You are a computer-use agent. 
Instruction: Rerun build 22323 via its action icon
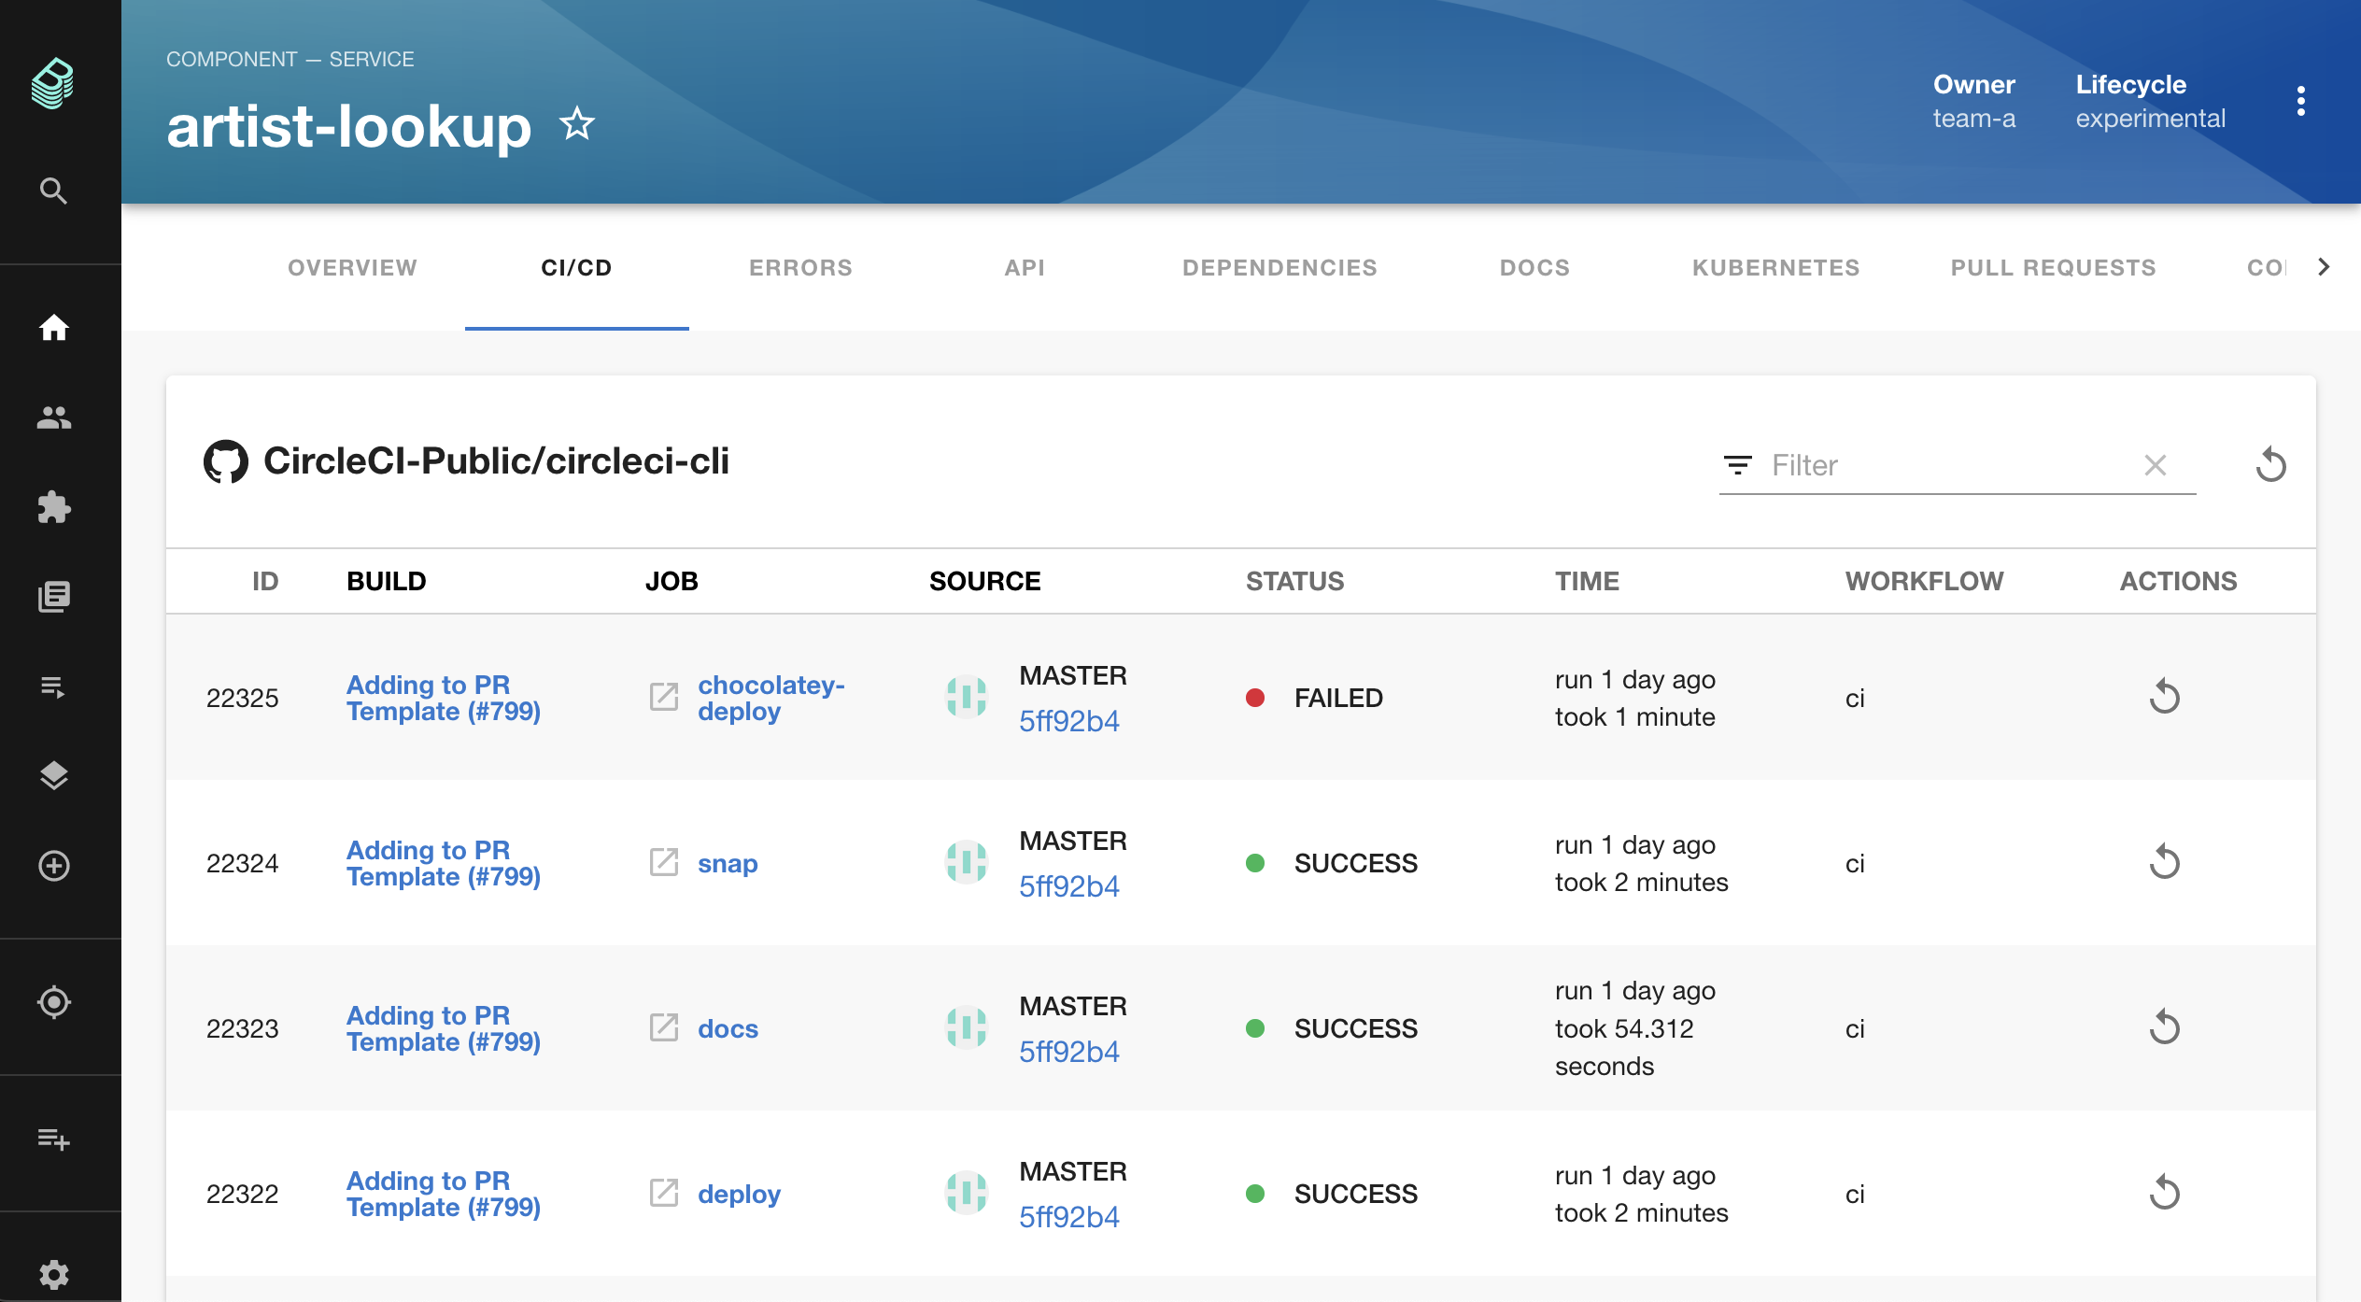coord(2164,1027)
